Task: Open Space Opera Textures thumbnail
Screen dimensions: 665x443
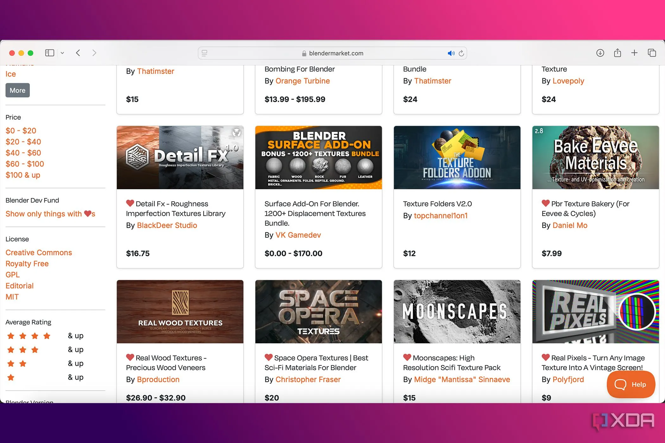Action: pos(319,312)
